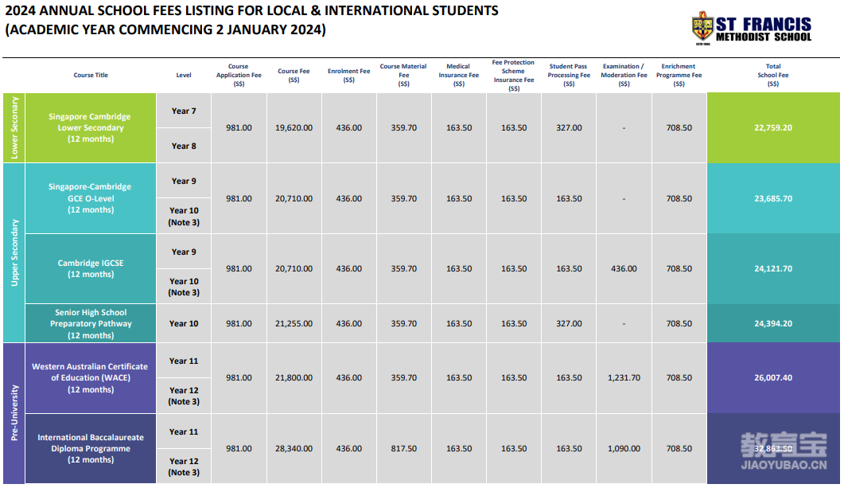Select the 'Singapore Cambridge Lower Secondary' course cell

coord(91,127)
